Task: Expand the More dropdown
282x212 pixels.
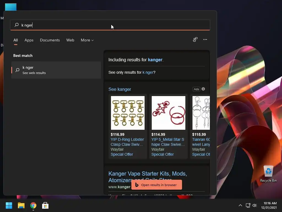Action: pyautogui.click(x=87, y=40)
